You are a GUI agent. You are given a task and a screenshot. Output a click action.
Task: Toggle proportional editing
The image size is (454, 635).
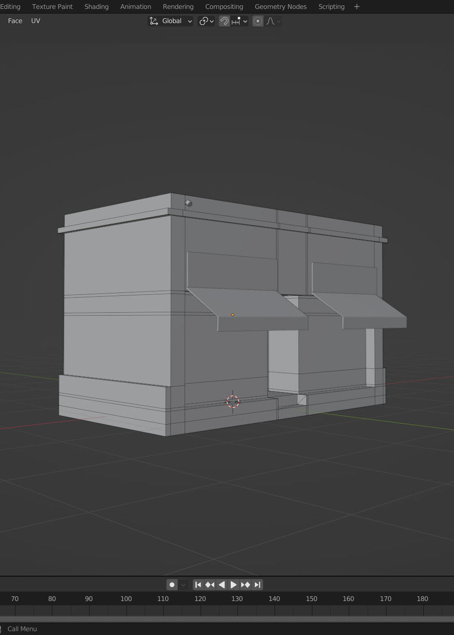point(258,21)
